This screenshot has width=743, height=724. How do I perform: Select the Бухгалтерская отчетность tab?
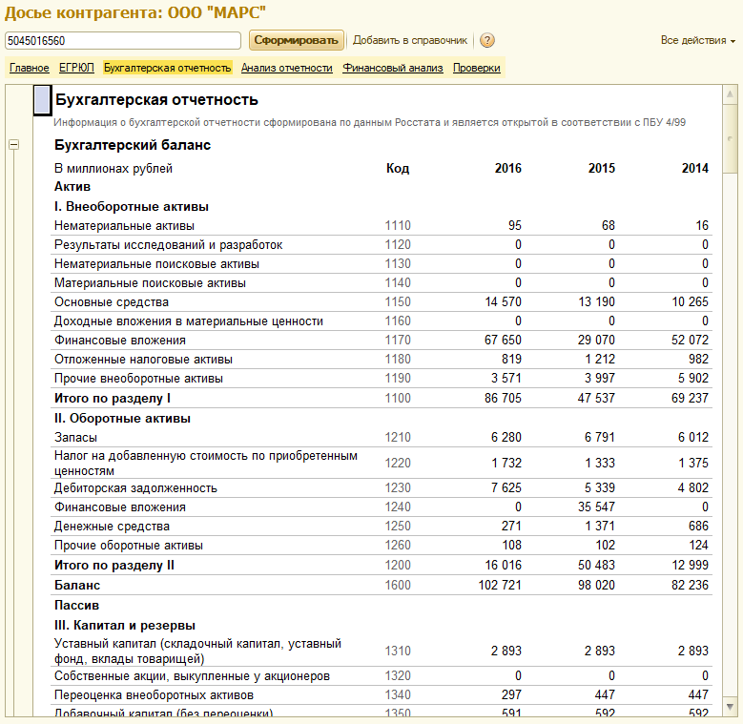[x=167, y=68]
